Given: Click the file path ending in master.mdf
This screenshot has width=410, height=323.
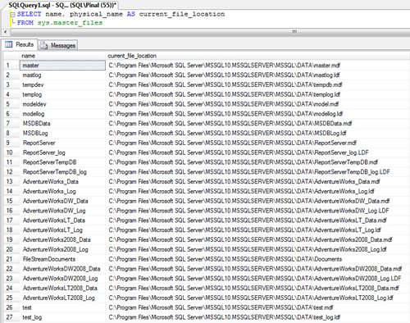Looking at the screenshot, I should click(225, 66).
